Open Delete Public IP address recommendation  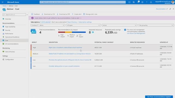click(x=70, y=54)
